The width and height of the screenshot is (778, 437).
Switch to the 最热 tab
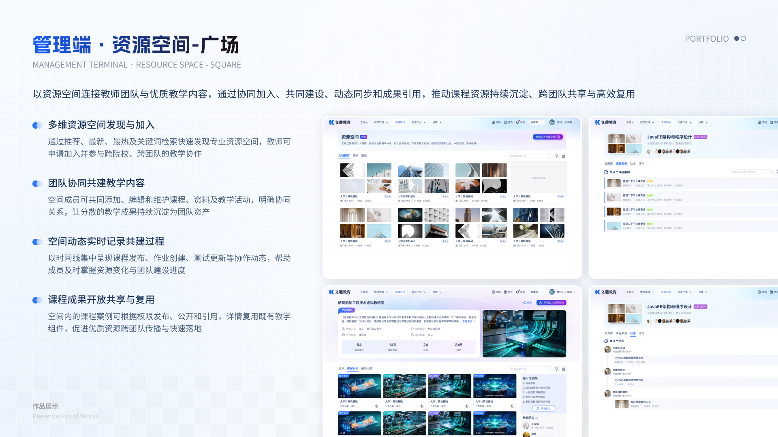pos(364,155)
